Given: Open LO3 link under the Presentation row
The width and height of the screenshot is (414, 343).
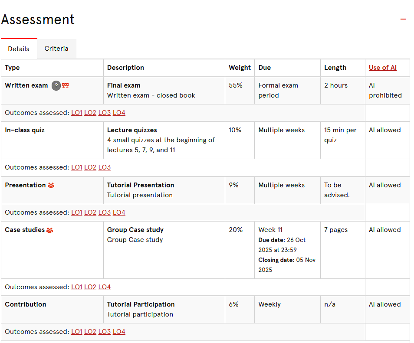Looking at the screenshot, I should [x=104, y=212].
